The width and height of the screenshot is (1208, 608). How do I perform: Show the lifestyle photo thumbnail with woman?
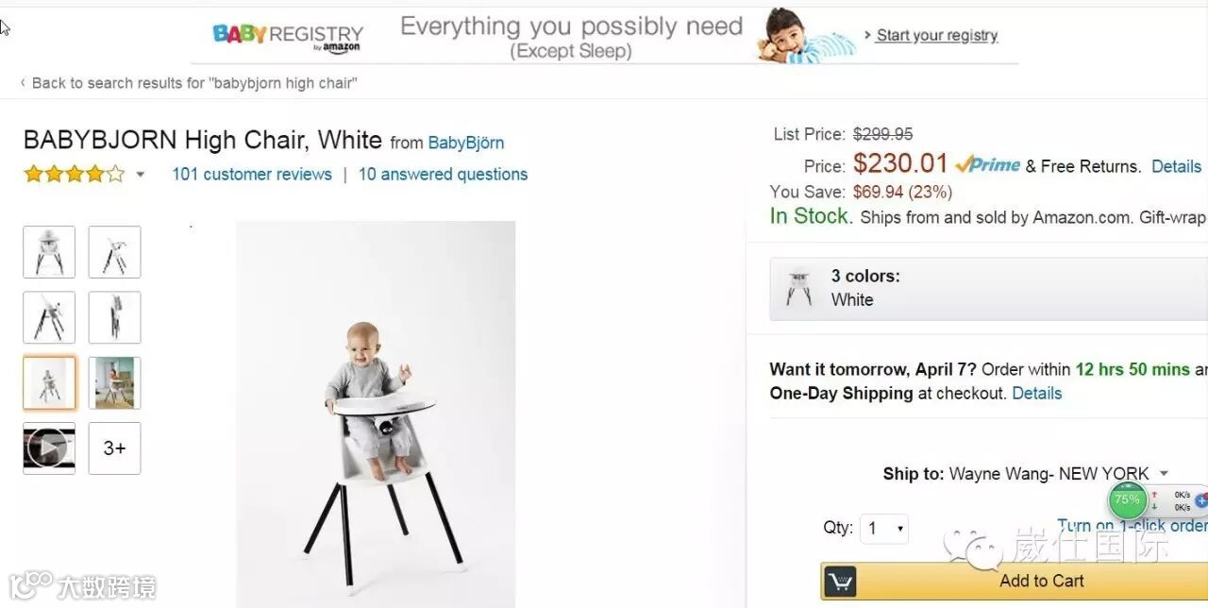114,382
